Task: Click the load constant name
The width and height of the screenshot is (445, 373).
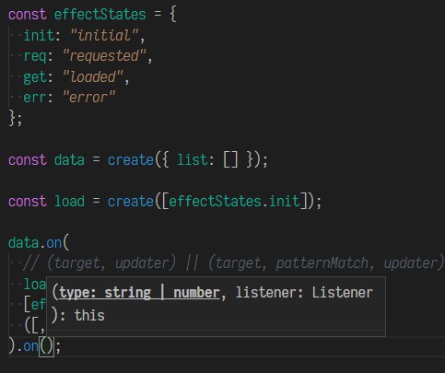Action: (x=69, y=202)
